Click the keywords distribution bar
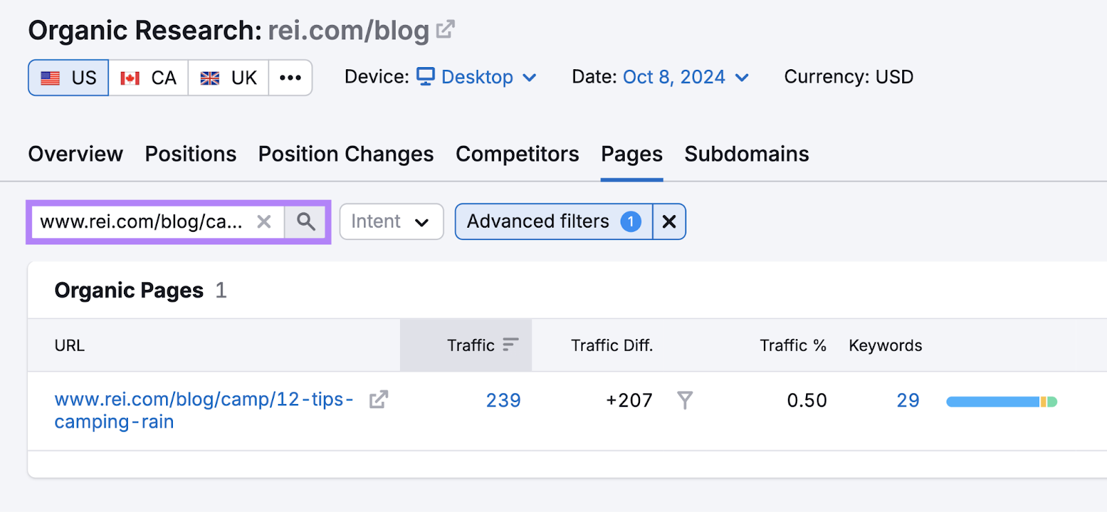This screenshot has height=512, width=1107. pos(1000,400)
